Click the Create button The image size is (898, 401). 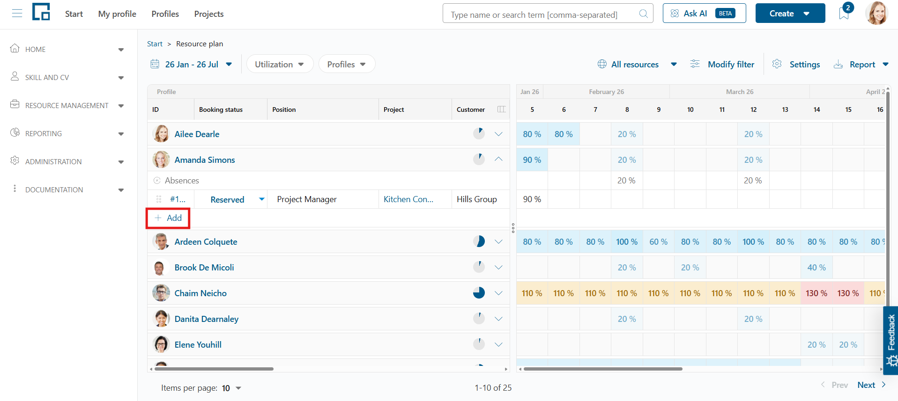790,13
